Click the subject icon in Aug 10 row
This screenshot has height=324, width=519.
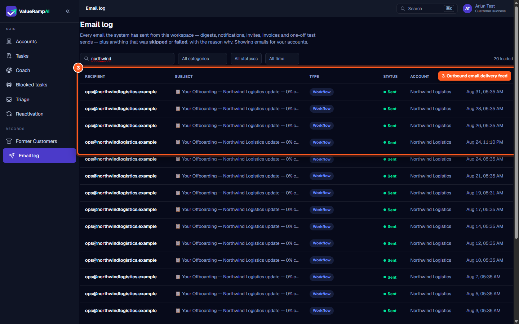178,260
